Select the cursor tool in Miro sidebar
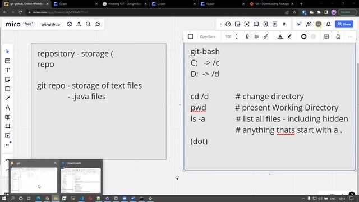The width and height of the screenshot is (359, 202). pos(7,52)
